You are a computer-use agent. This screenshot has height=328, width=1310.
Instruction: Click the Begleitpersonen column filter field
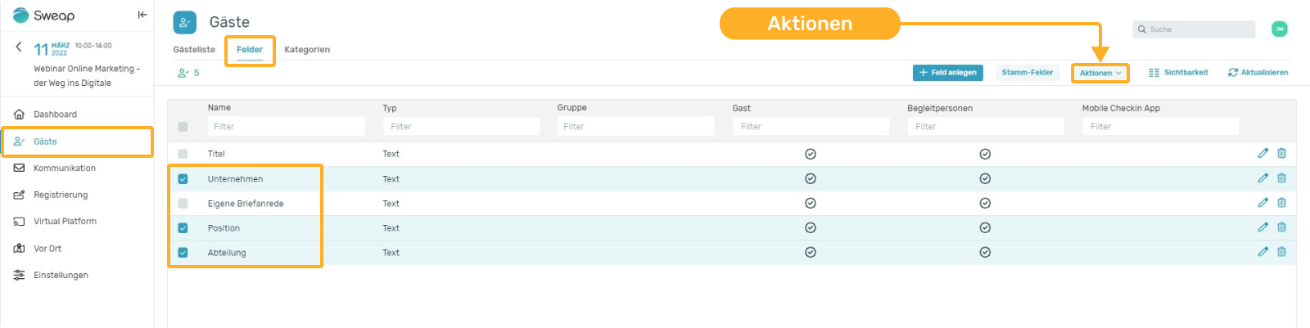coord(986,127)
